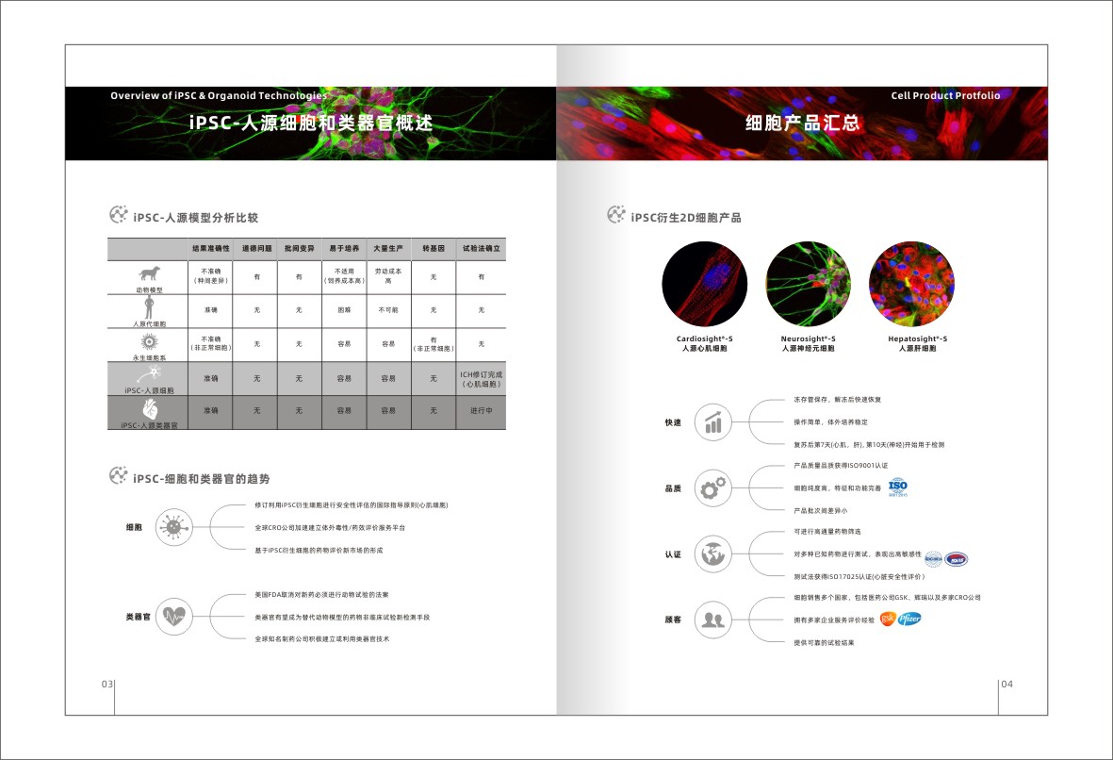Click the Pfizer logo
Viewport: 1113px width, 760px height.
(x=909, y=619)
